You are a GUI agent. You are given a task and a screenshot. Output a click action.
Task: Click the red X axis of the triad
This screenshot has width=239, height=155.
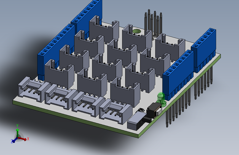[22, 138]
